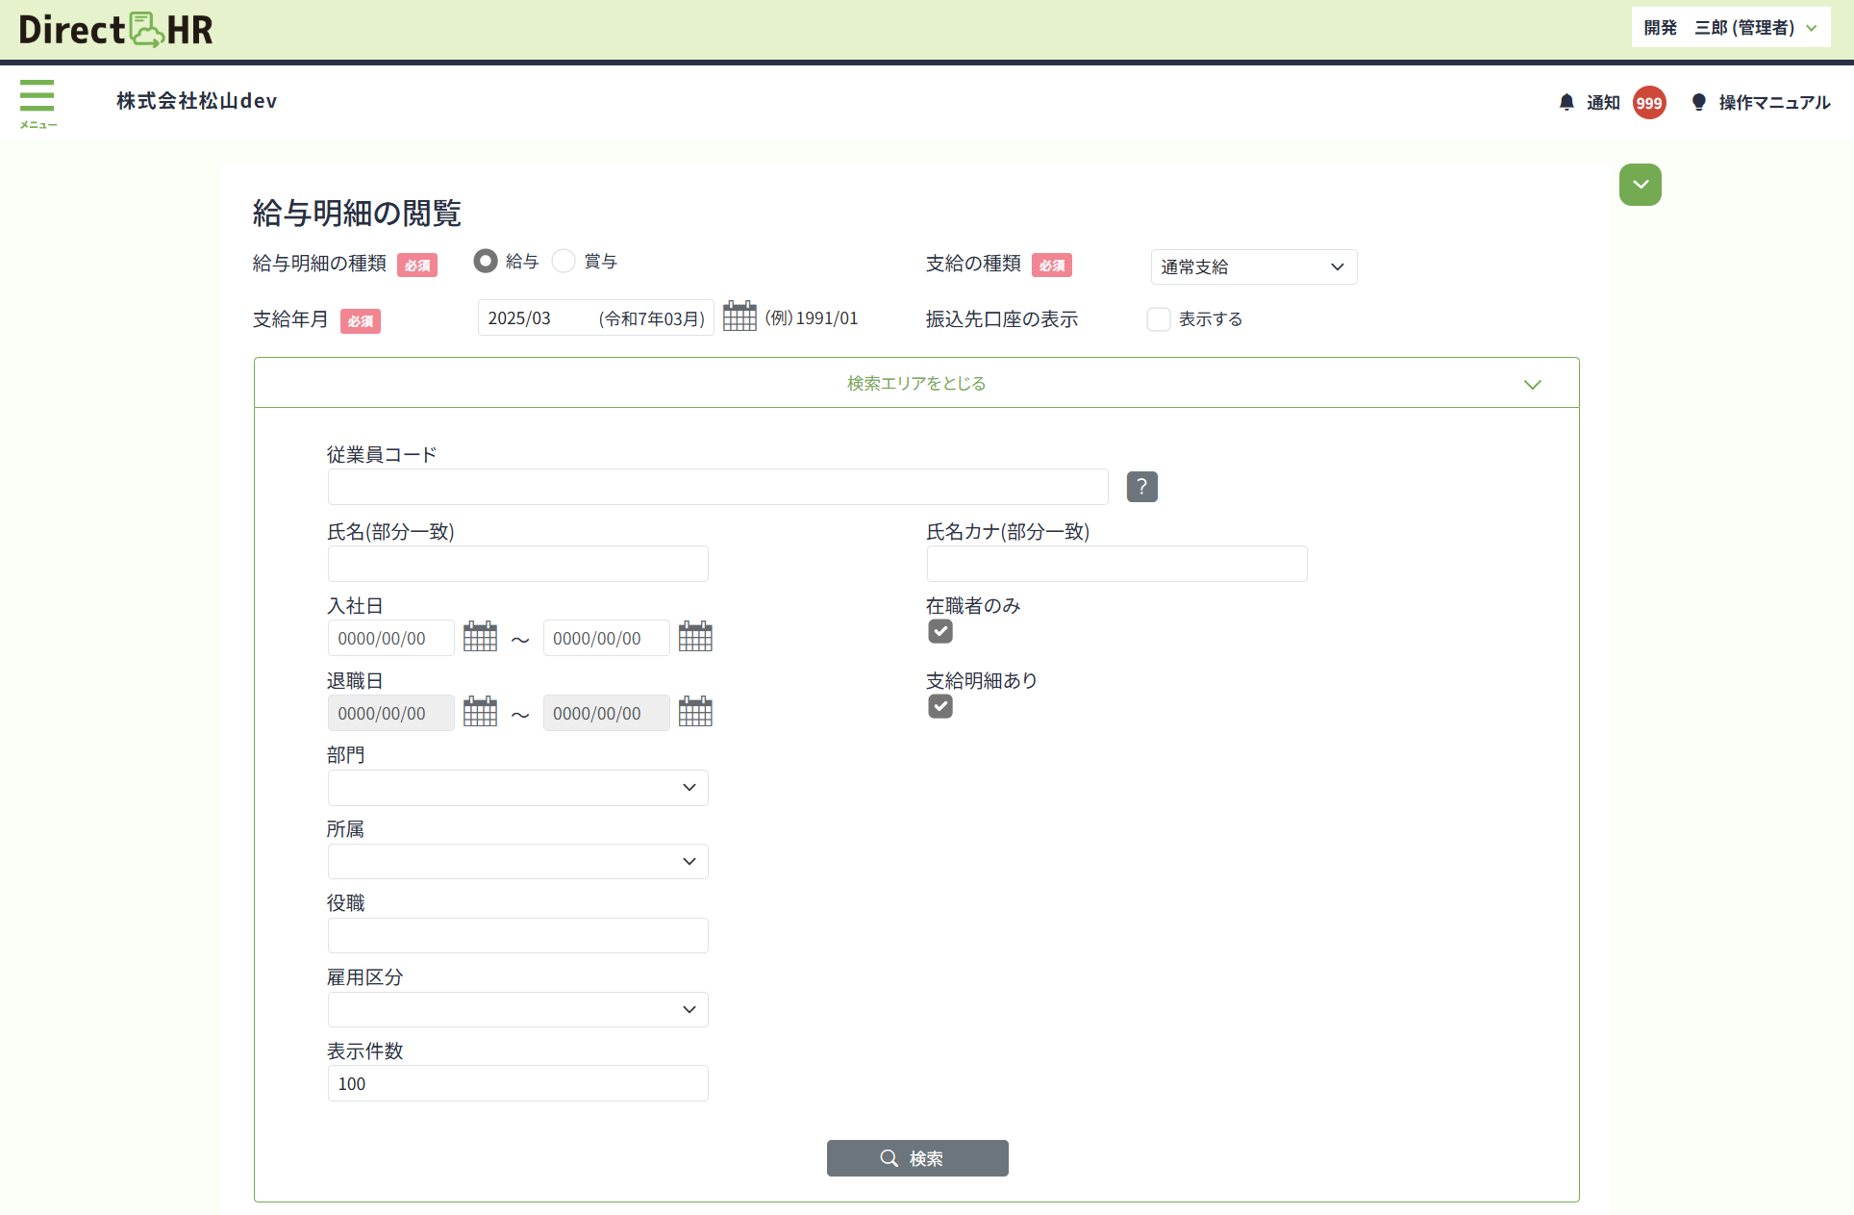This screenshot has width=1854, height=1215.
Task: Click the red 999 notification badge
Action: [x=1649, y=103]
